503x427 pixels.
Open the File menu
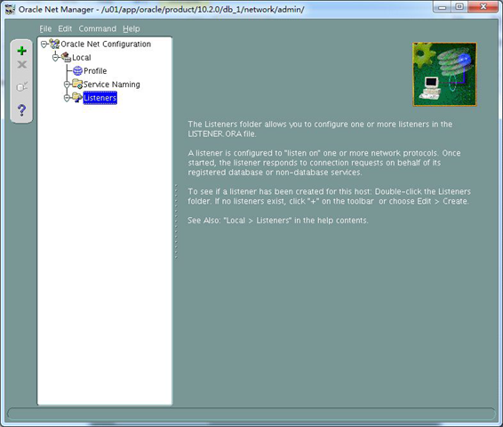pyautogui.click(x=45, y=28)
